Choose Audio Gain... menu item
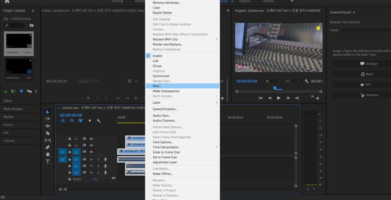The width and height of the screenshot is (391, 200). (x=183, y=116)
